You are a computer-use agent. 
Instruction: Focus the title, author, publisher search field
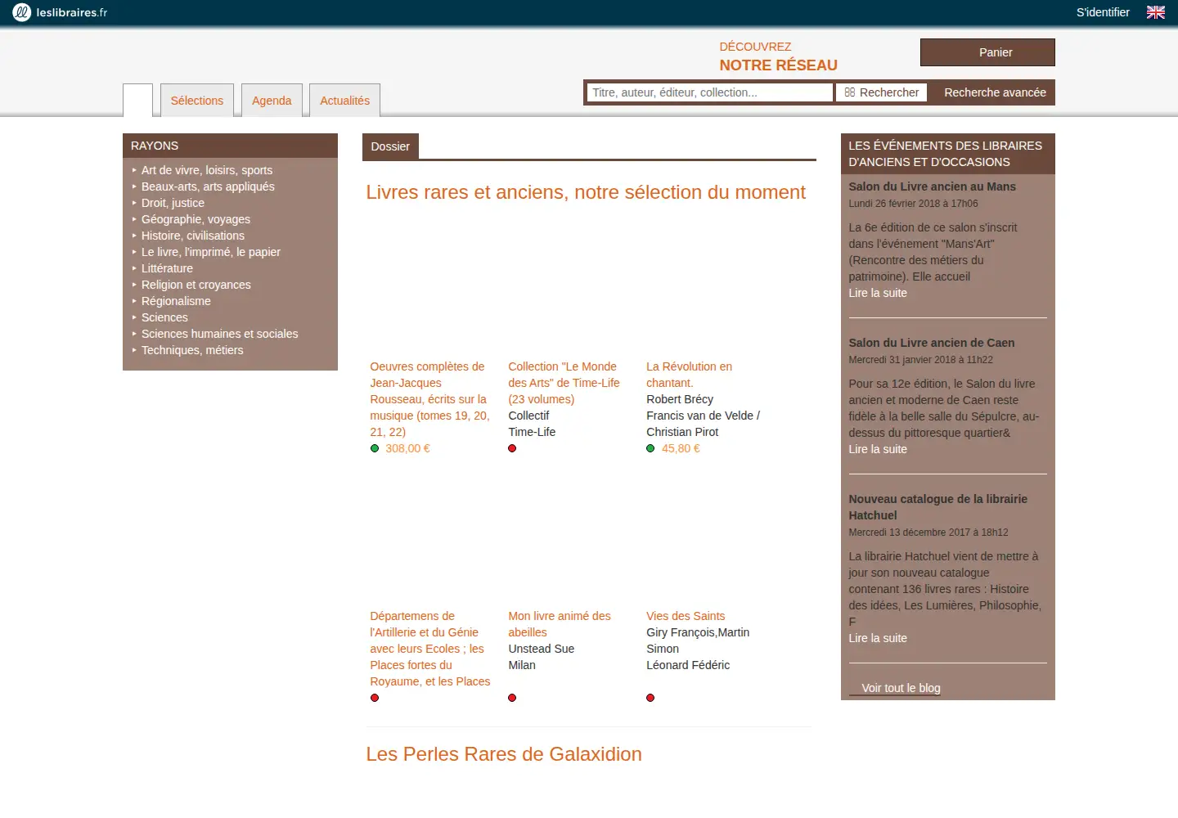click(710, 92)
